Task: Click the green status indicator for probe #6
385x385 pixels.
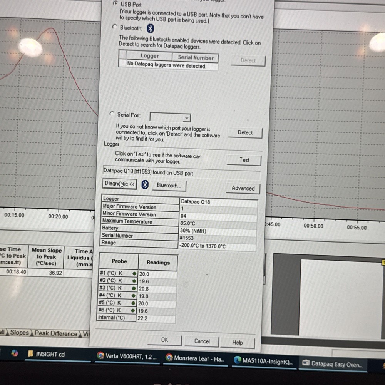Action: pyautogui.click(x=133, y=311)
